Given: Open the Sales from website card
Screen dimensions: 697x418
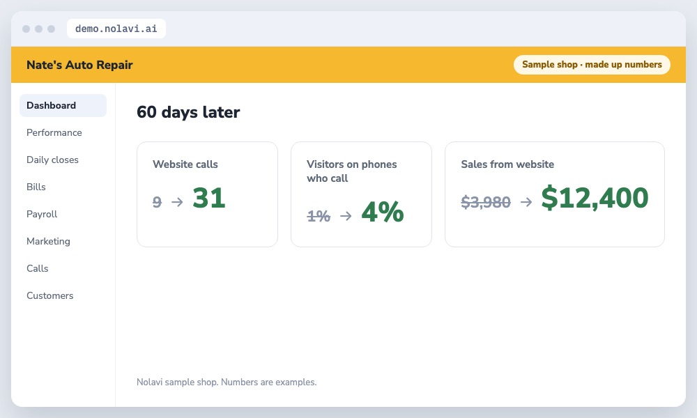Looking at the screenshot, I should tap(554, 194).
